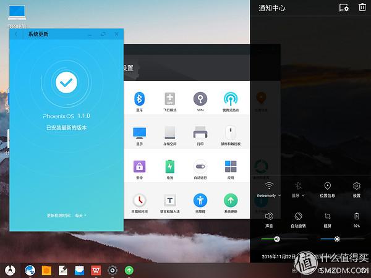Screen dimensions: 371x278
Task: Go back in the 系统更新 window
Action: (16, 34)
